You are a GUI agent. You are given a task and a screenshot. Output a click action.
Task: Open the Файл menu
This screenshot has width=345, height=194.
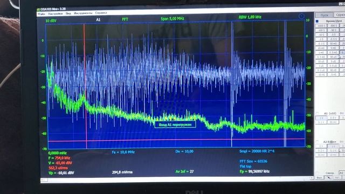coord(41,14)
